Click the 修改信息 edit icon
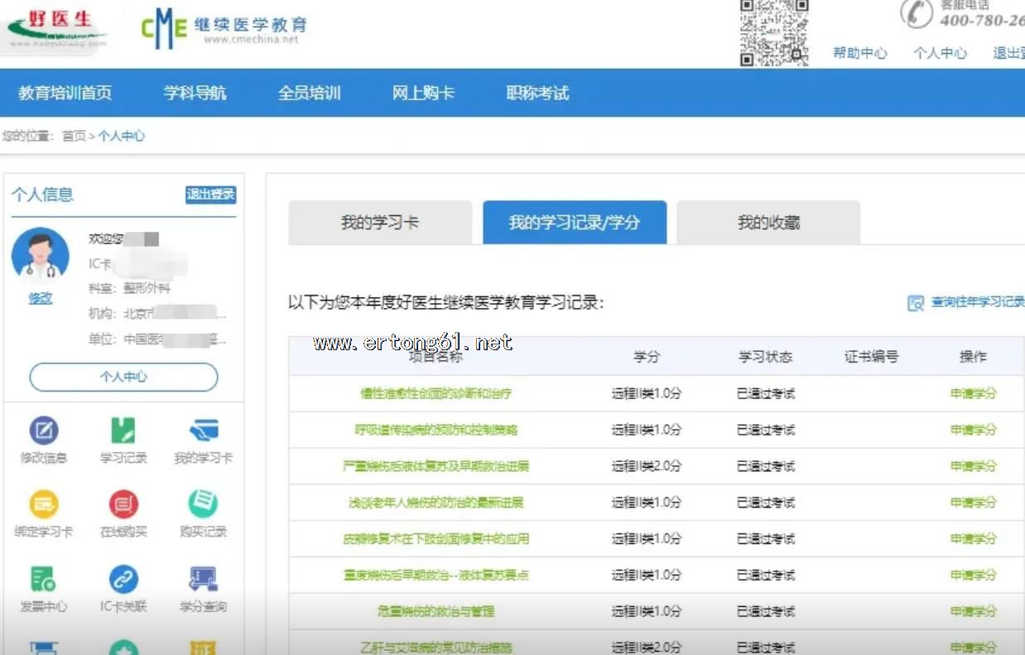The width and height of the screenshot is (1025, 655). [x=44, y=431]
